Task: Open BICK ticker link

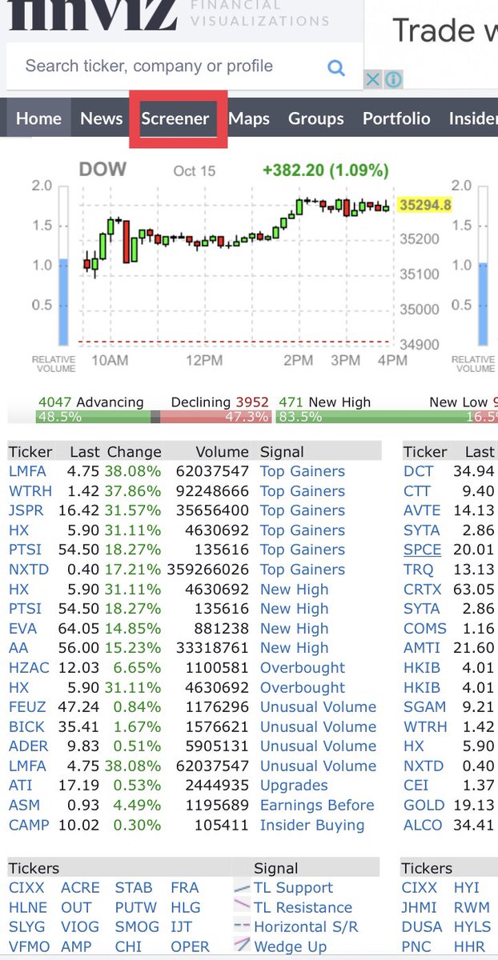Action: coord(26,727)
